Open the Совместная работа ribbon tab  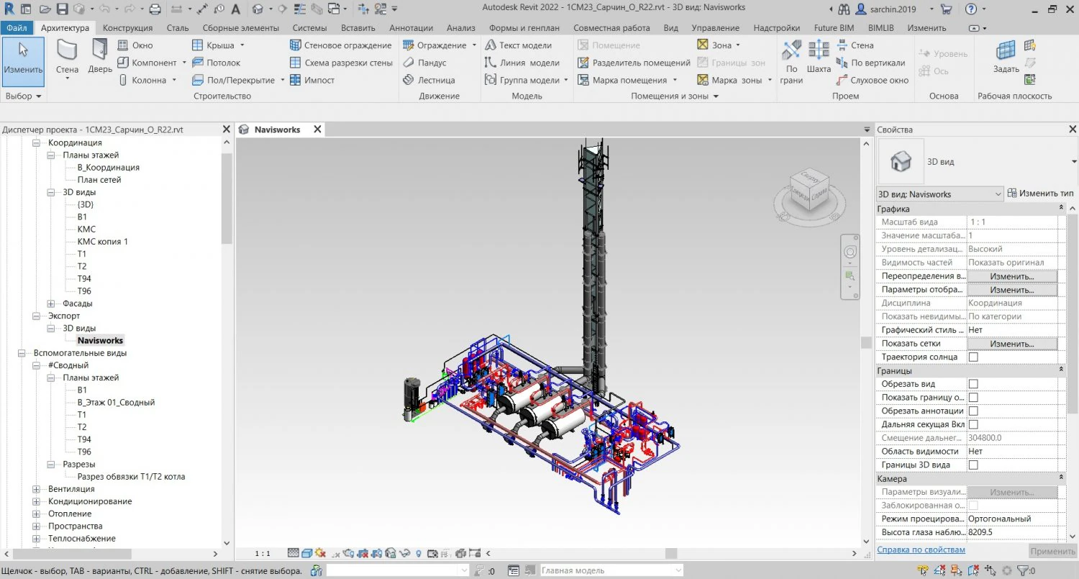(611, 27)
